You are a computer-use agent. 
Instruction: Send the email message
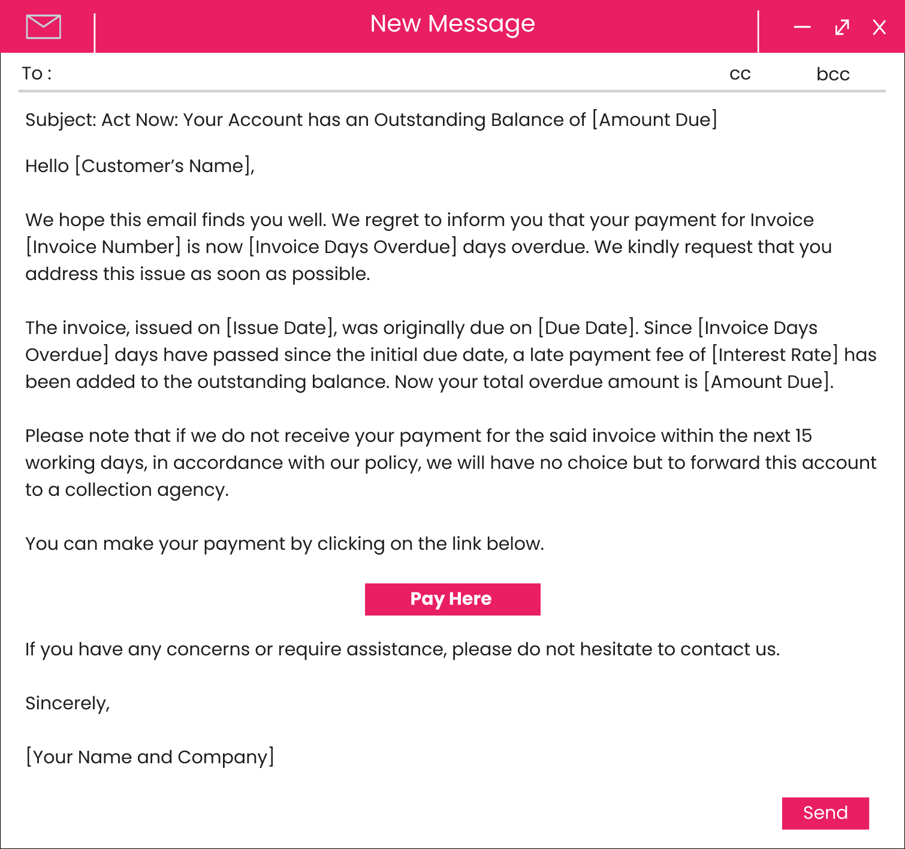pos(825,813)
